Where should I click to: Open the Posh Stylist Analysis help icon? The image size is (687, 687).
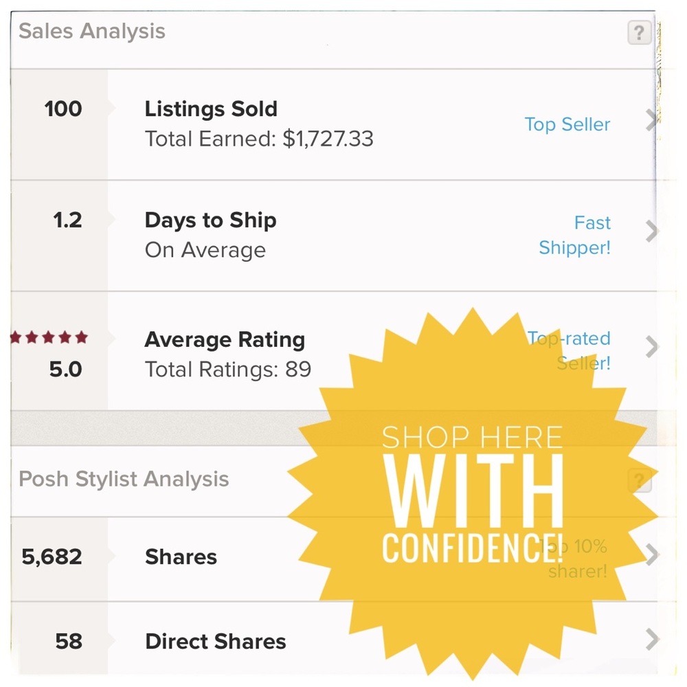pos(640,482)
